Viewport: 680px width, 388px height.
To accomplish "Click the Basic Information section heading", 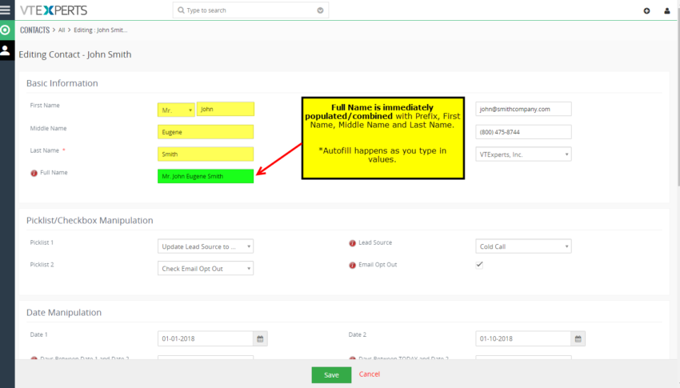I will [62, 83].
